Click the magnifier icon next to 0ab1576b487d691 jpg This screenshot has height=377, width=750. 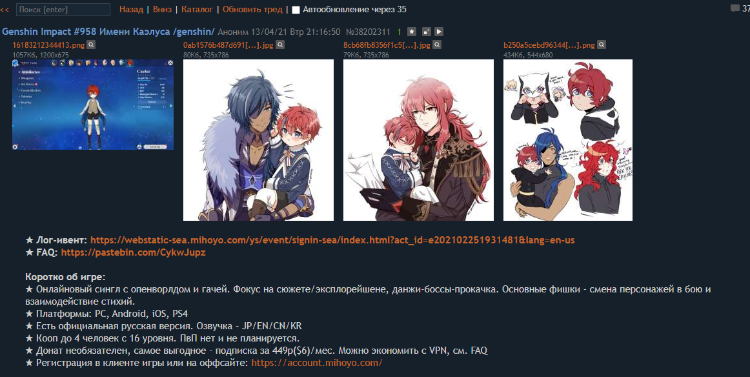tap(280, 45)
